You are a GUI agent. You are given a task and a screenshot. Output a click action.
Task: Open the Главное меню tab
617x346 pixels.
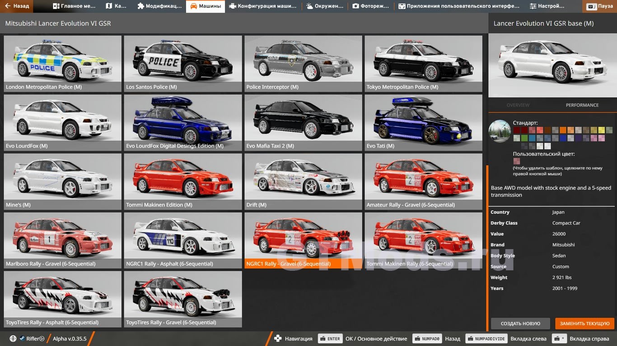click(74, 6)
